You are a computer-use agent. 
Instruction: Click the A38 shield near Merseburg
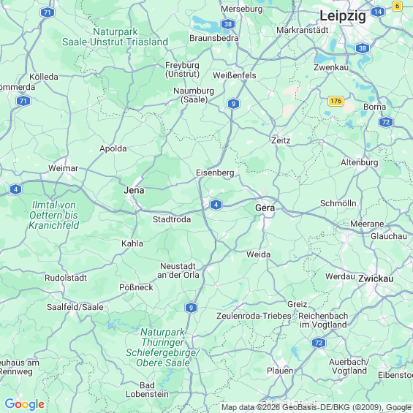click(x=228, y=24)
